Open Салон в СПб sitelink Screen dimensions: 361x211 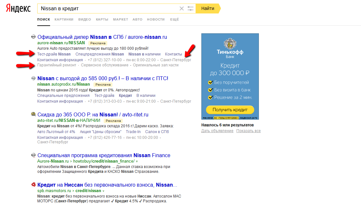click(157, 132)
